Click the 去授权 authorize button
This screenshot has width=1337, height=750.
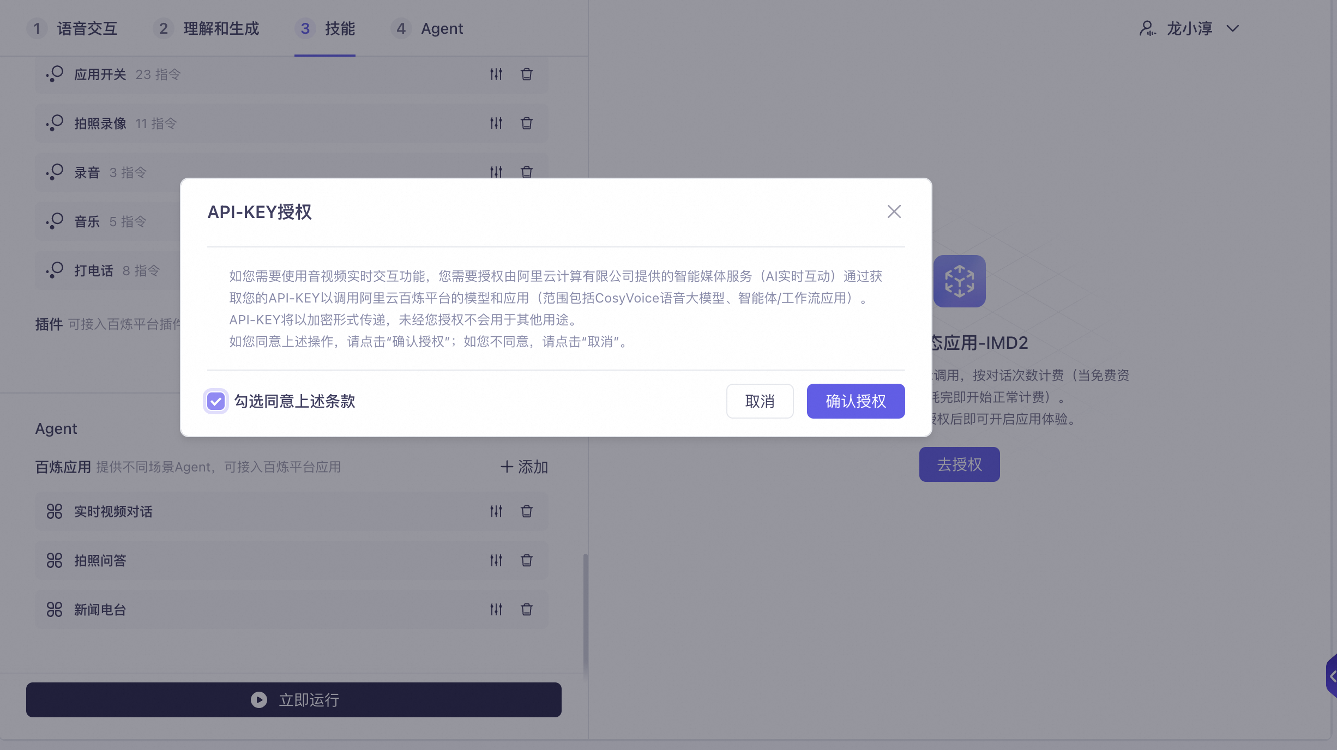(x=959, y=464)
